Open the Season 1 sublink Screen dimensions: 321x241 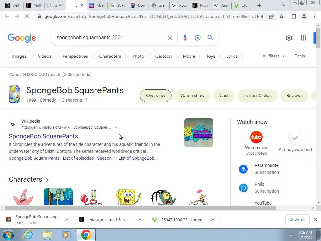[x=106, y=158]
